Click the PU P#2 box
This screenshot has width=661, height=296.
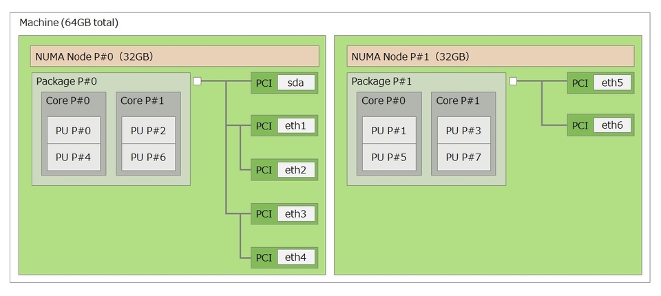148,130
